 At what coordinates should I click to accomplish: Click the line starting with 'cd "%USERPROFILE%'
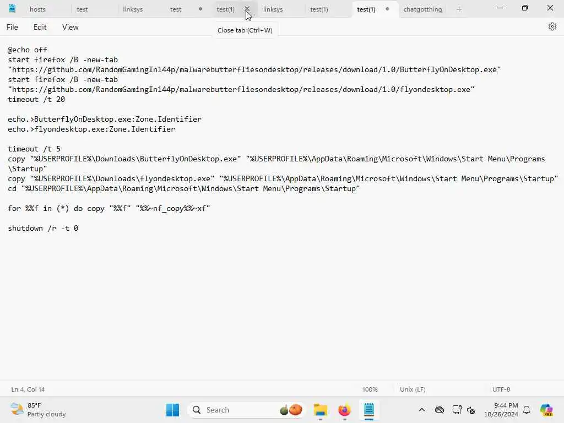pyautogui.click(x=183, y=188)
